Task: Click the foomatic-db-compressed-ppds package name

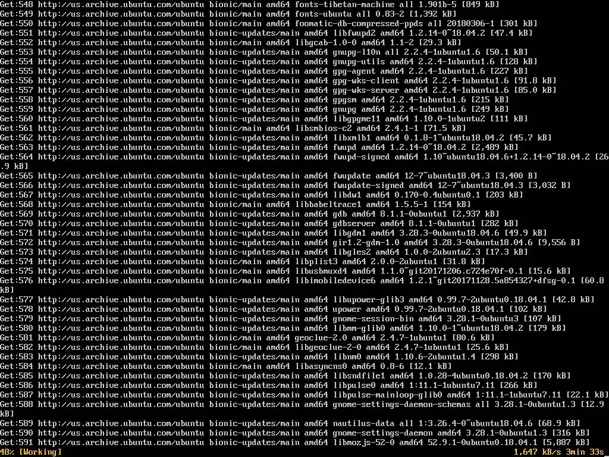Action: (x=359, y=24)
